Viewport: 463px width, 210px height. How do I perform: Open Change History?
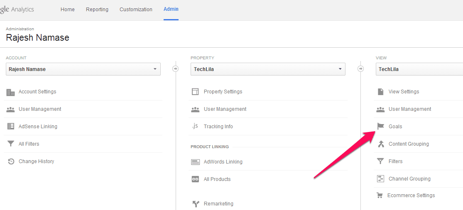[36, 161]
